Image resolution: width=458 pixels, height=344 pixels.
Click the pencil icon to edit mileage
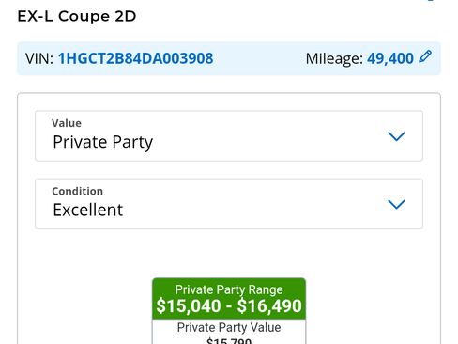[425, 56]
